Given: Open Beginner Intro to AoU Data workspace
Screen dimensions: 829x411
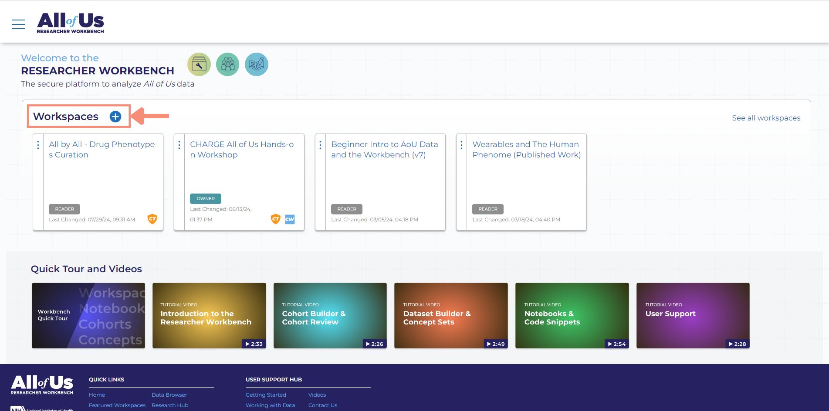Looking at the screenshot, I should pos(385,150).
